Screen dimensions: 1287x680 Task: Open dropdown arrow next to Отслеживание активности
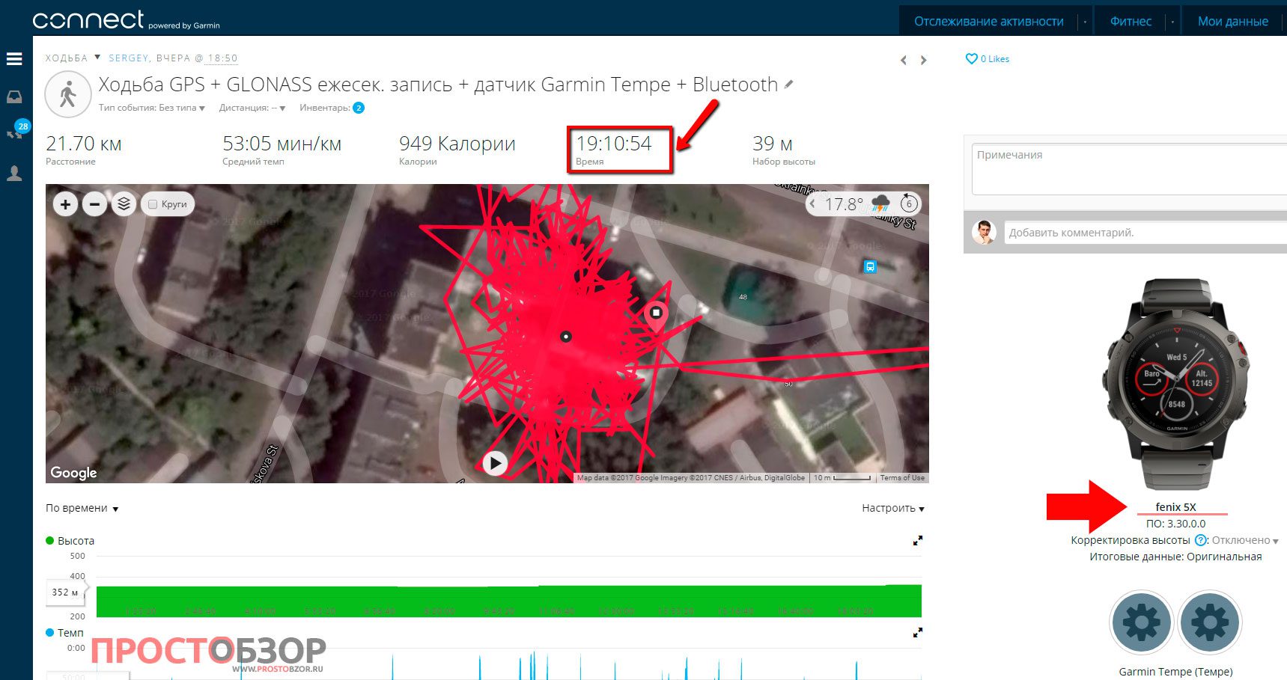(1085, 22)
